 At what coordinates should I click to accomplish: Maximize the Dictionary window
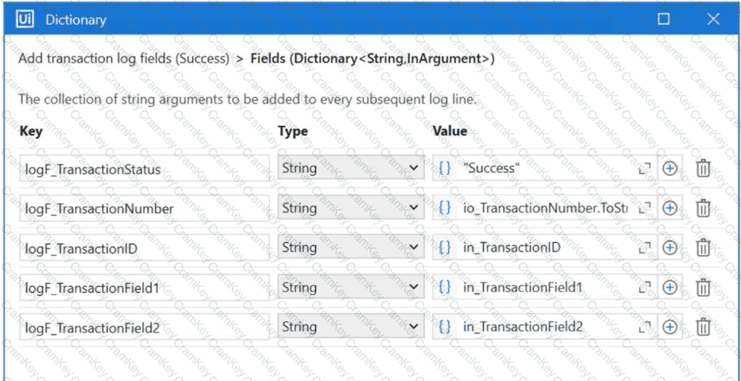(x=664, y=19)
